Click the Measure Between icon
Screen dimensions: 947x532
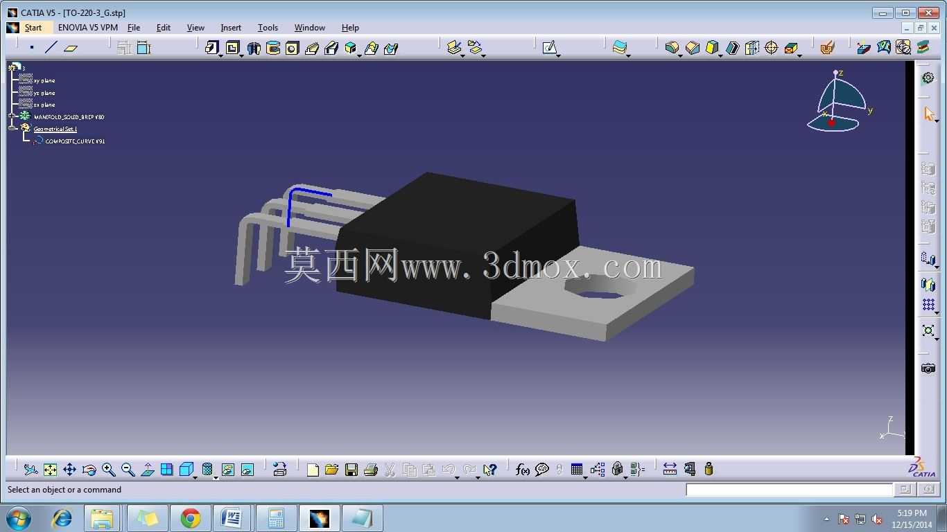point(670,470)
